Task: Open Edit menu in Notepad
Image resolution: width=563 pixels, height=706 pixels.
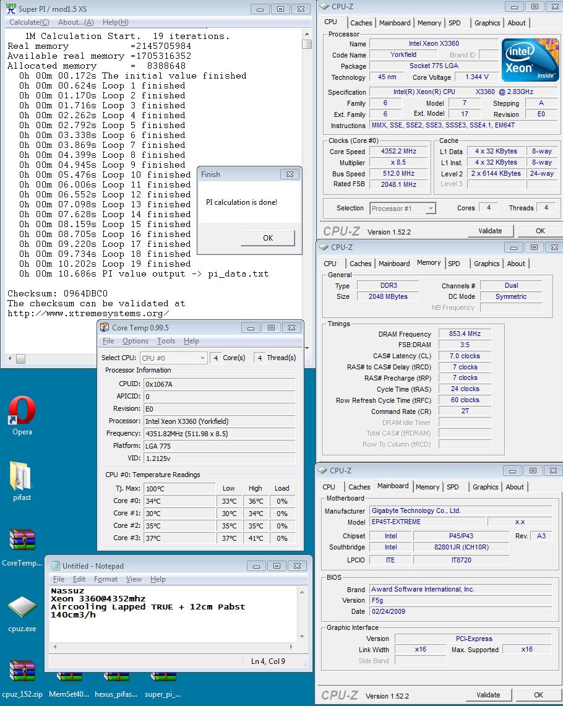Action: tap(79, 579)
